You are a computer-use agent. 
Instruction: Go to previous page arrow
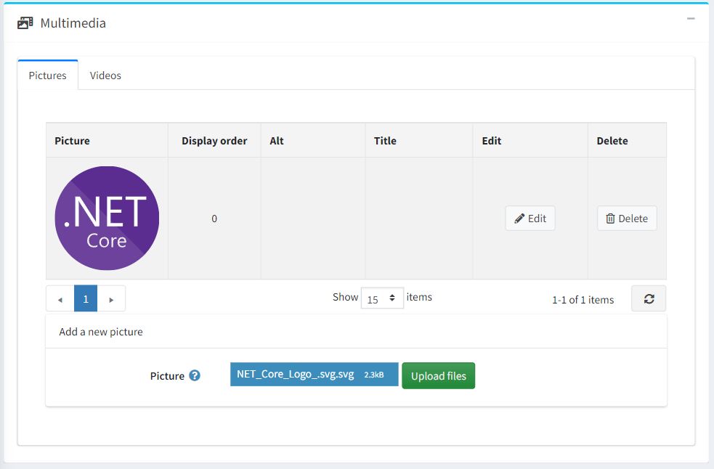(60, 299)
